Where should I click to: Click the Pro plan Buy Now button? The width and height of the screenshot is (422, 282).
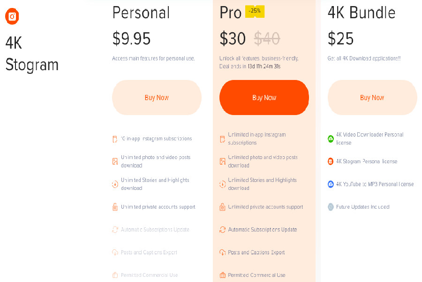tap(264, 98)
